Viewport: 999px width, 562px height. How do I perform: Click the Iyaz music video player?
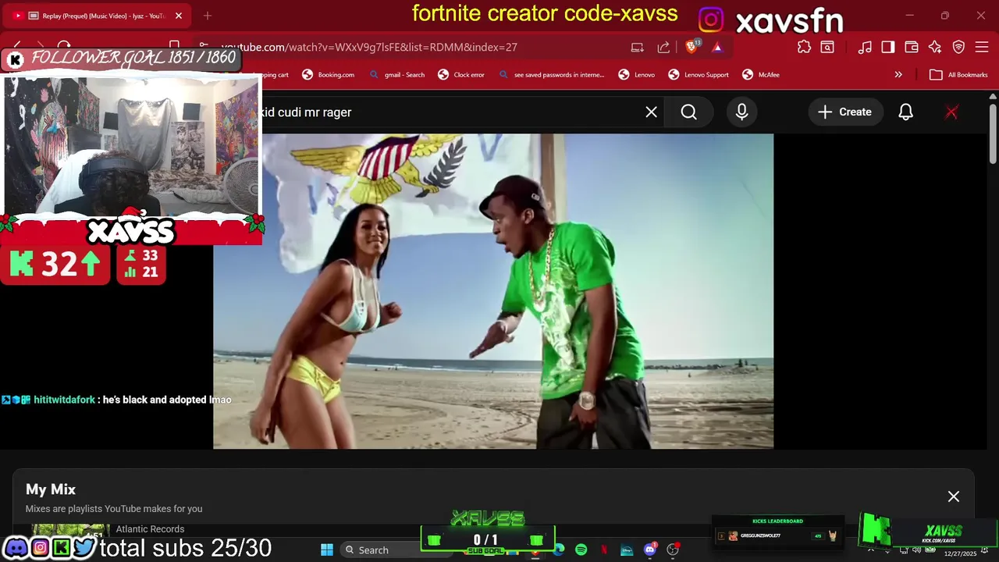[x=493, y=291]
